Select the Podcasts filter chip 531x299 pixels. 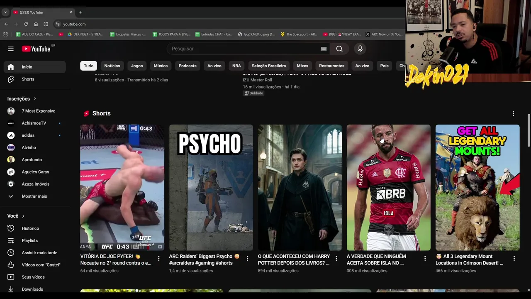tap(188, 66)
